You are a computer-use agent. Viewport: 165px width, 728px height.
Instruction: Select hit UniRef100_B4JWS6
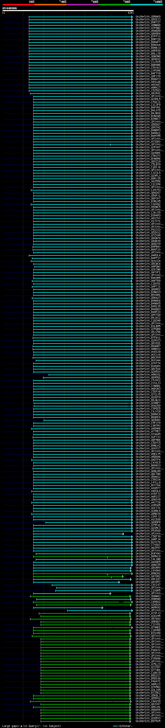[148, 113]
